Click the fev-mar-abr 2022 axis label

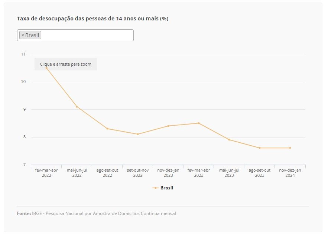[x=46, y=173]
